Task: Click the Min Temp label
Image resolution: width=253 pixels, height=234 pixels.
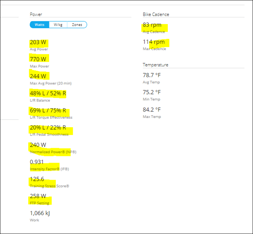Action: (151, 99)
